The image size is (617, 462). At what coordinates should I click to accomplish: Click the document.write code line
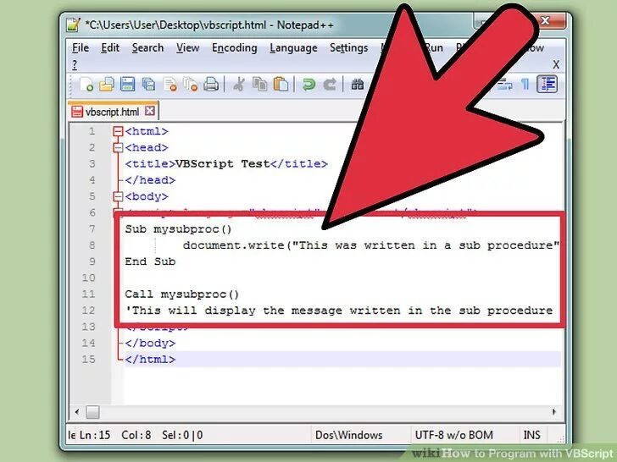[x=370, y=245]
